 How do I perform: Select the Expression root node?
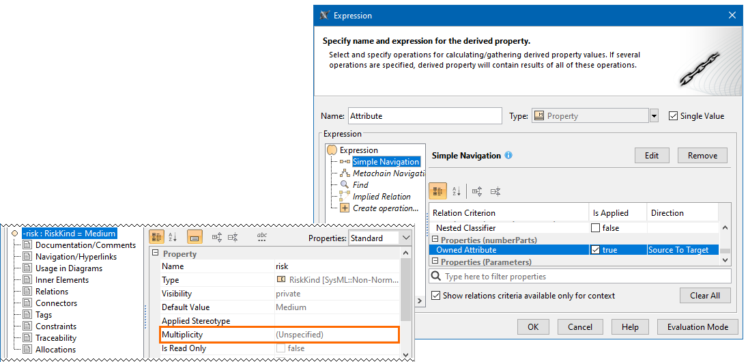pos(358,150)
